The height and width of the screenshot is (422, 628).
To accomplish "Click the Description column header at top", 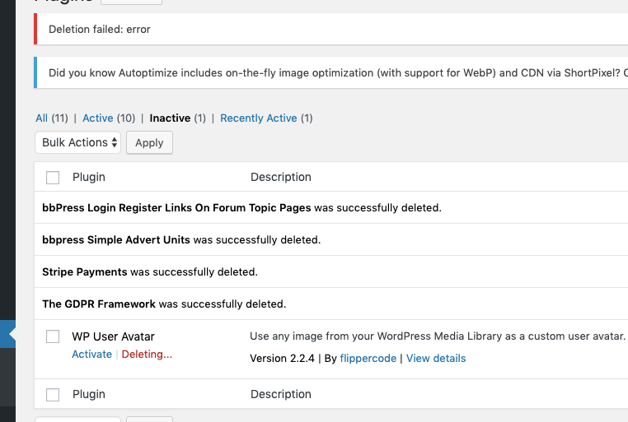I will [281, 177].
